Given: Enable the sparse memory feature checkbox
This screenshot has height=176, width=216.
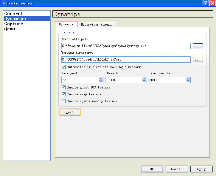Looking at the screenshot, I should tap(63, 101).
